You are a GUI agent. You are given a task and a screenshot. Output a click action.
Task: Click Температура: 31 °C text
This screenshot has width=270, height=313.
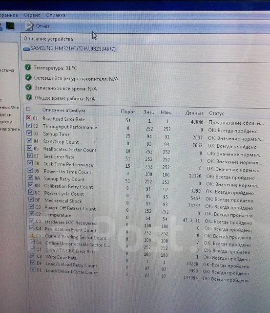click(x=55, y=68)
